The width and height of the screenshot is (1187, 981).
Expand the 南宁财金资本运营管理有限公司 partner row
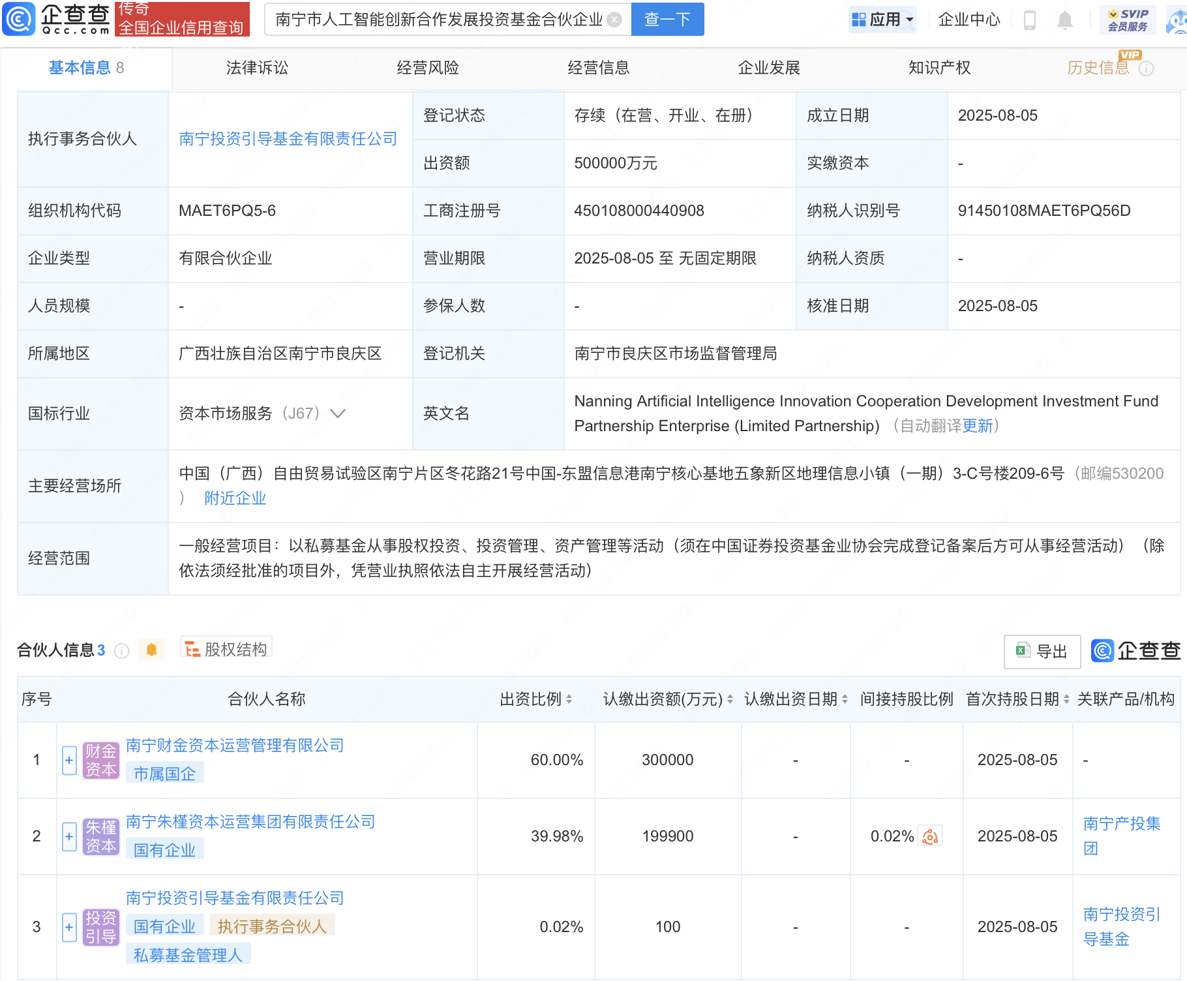pyautogui.click(x=69, y=761)
